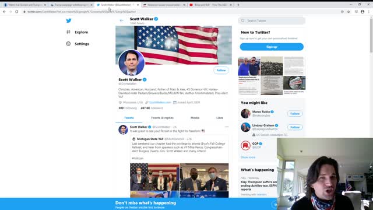Click the Settings gear icon

(68, 44)
